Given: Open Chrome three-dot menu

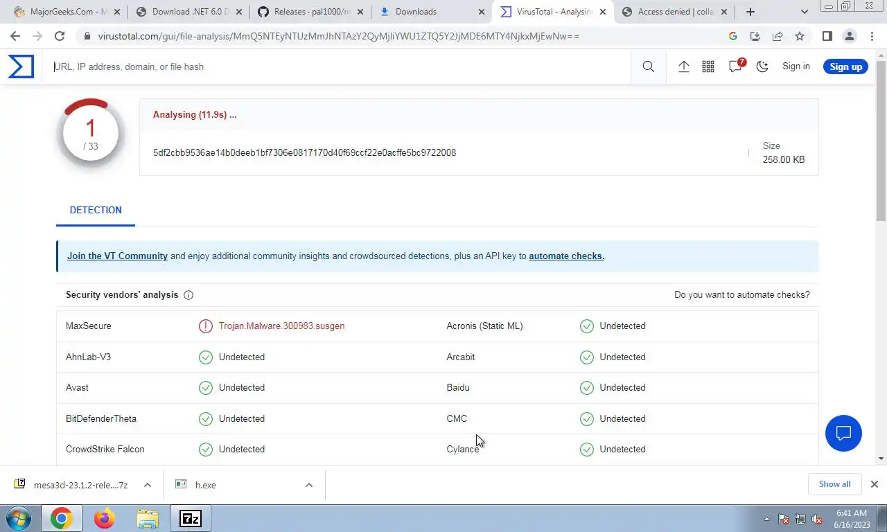Looking at the screenshot, I should 871,36.
